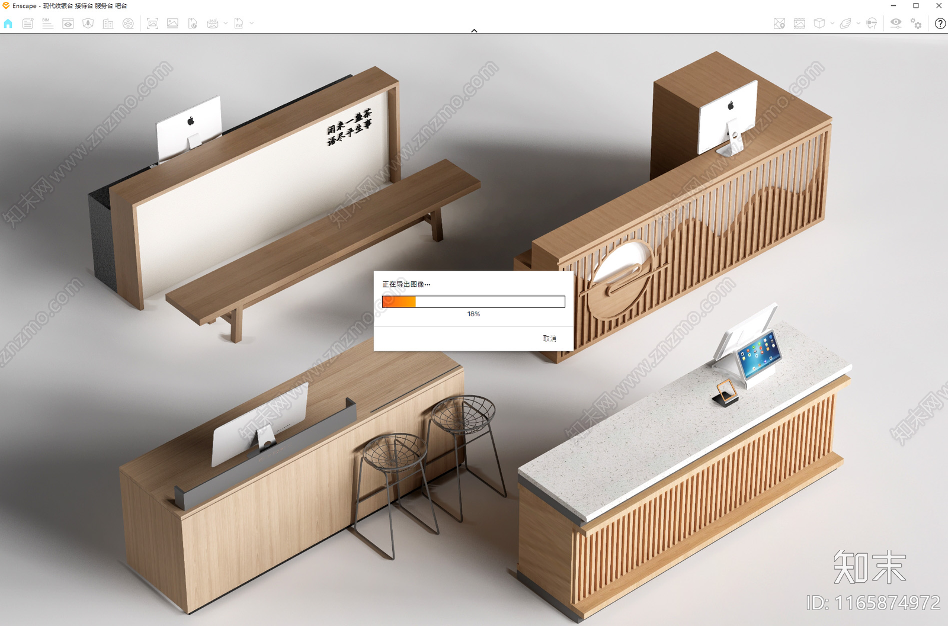Close the Enscape window
The width and height of the screenshot is (948, 626).
939,5
